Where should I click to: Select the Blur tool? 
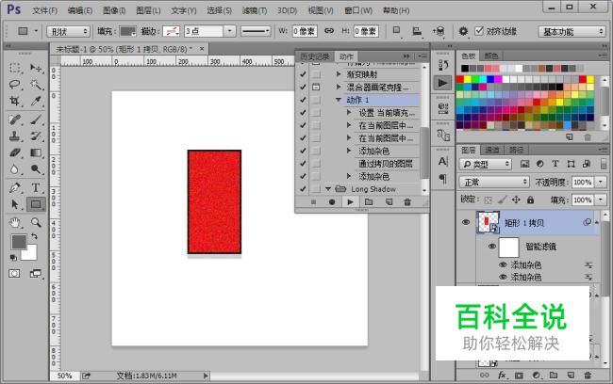point(15,169)
